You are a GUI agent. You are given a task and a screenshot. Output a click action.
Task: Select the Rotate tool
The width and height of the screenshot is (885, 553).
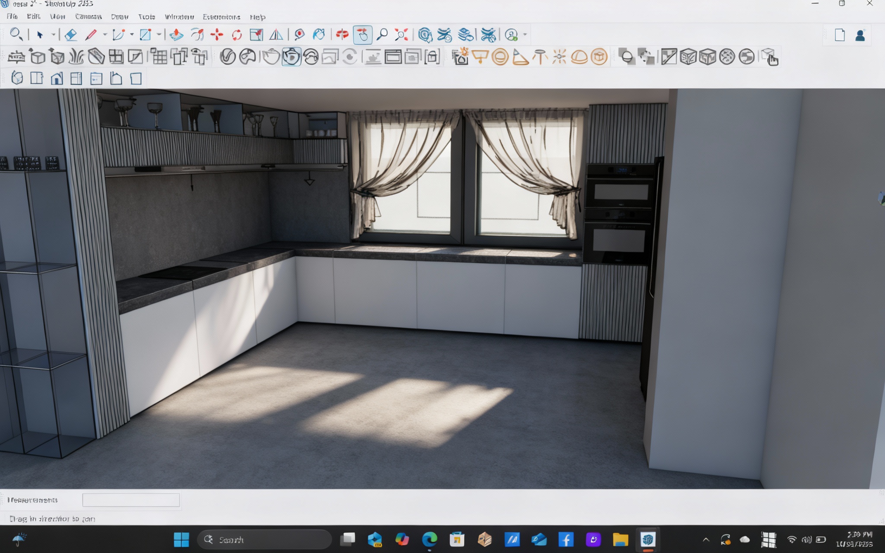237,35
